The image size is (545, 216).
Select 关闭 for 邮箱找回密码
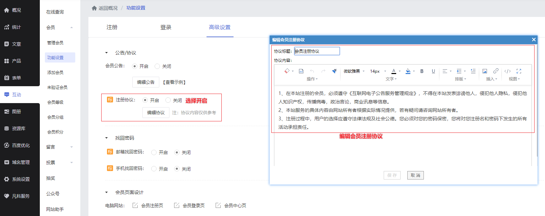176,152
